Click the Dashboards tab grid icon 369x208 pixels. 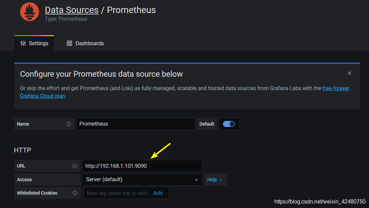point(70,43)
